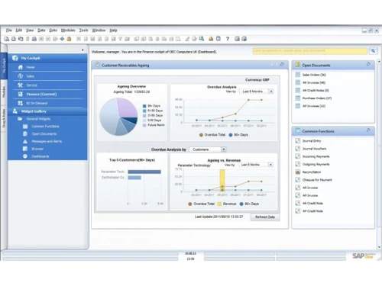Open the Tools menu
The height and width of the screenshot is (286, 382).
coord(83,31)
